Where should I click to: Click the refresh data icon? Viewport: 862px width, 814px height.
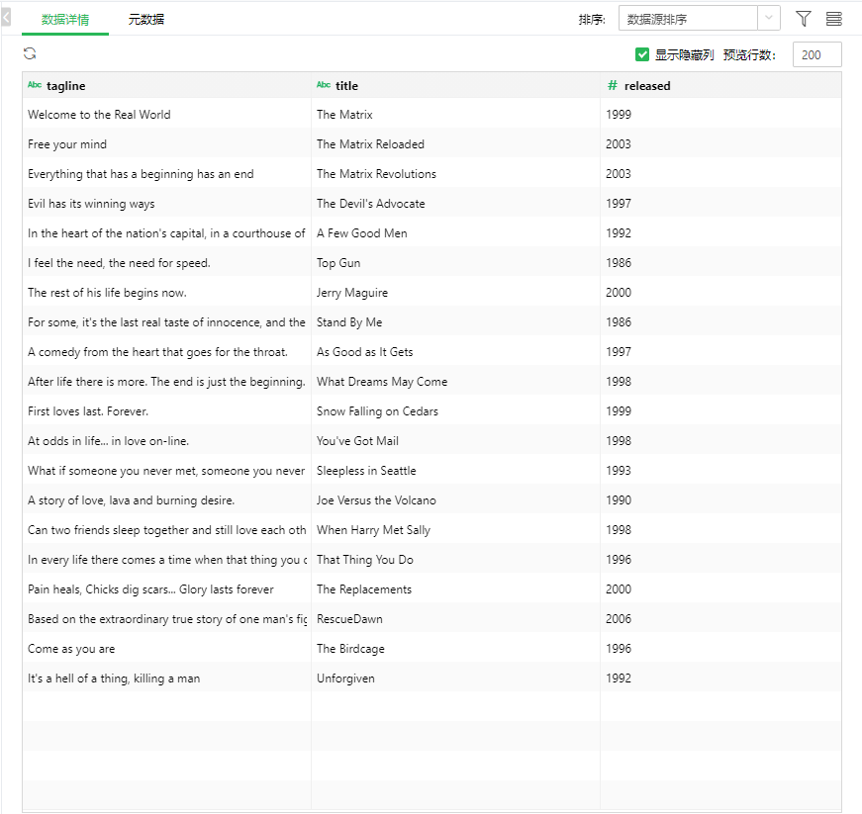(x=30, y=53)
